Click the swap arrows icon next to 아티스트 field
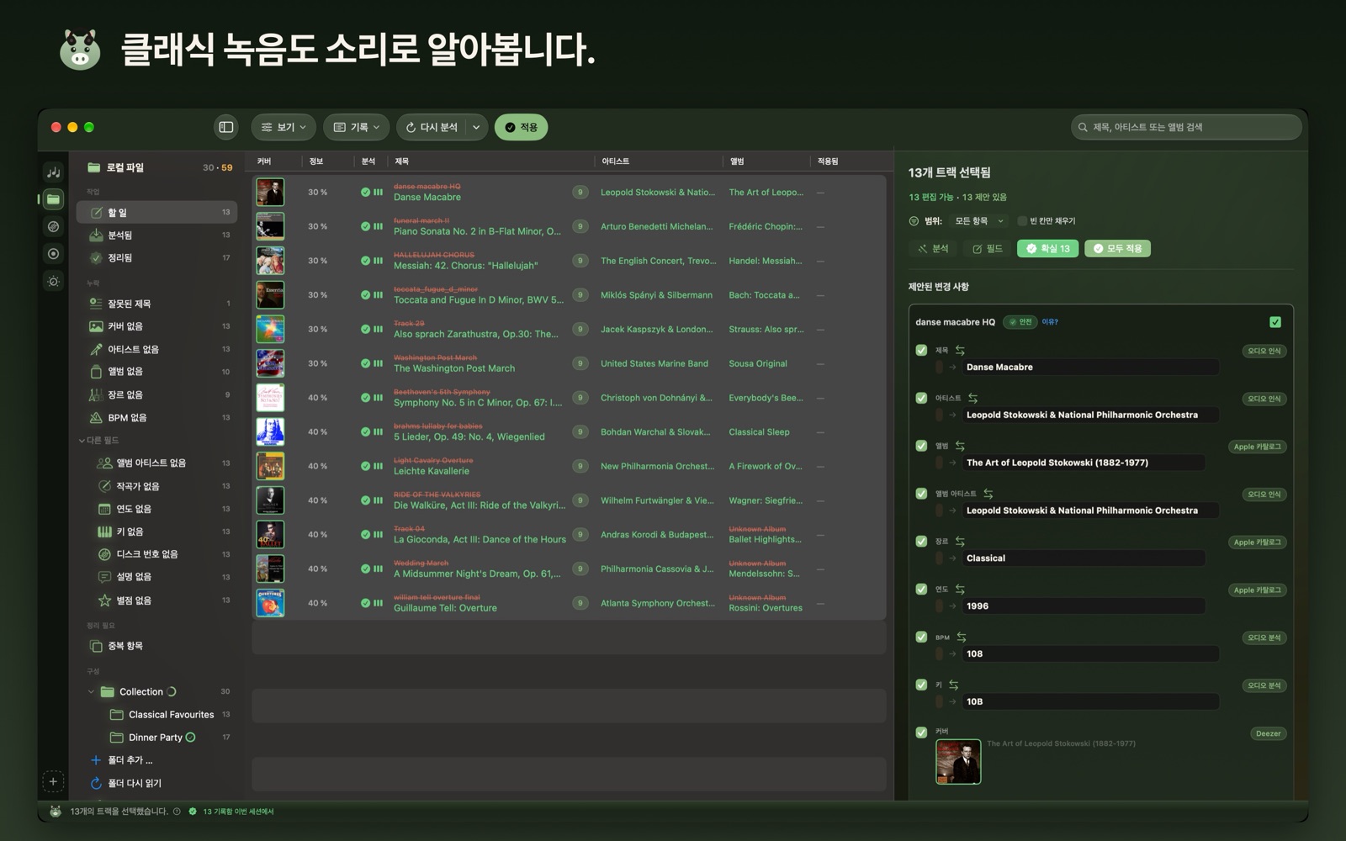The height and width of the screenshot is (841, 1346). point(972,398)
